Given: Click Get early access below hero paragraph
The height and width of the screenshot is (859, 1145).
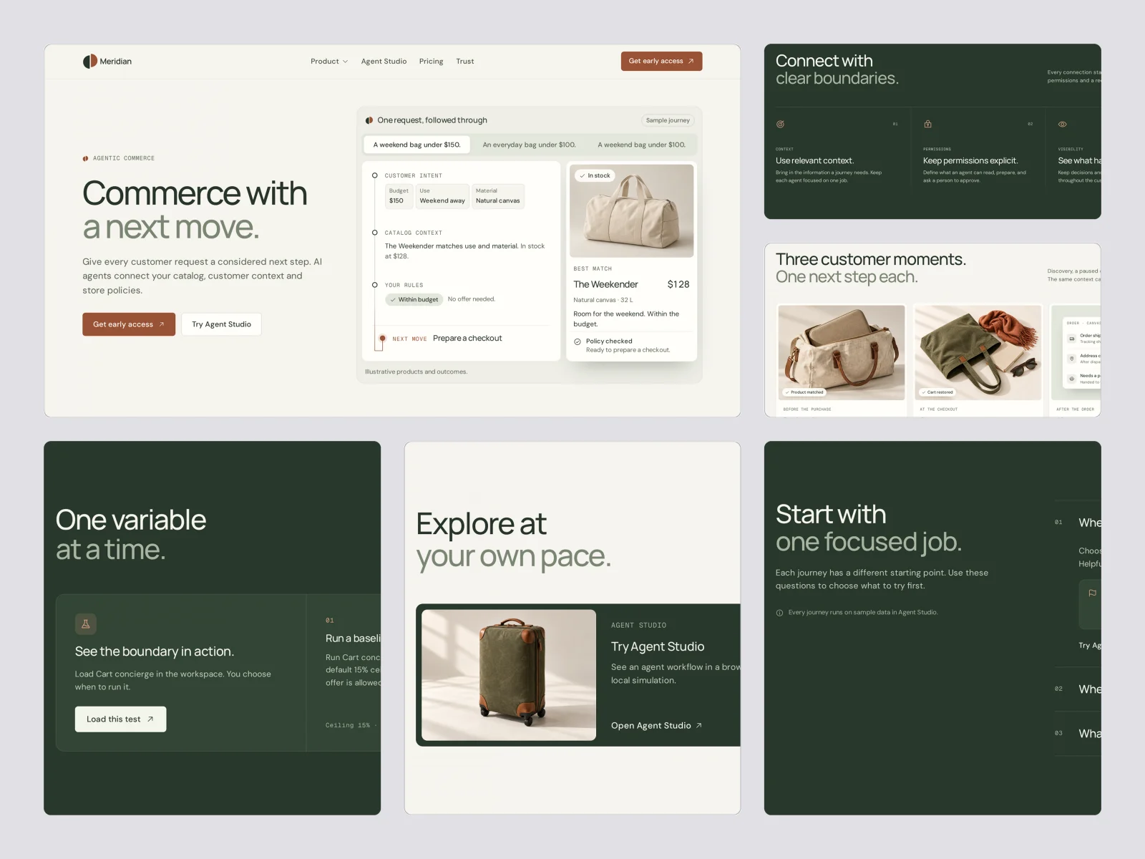Looking at the screenshot, I should [x=129, y=324].
